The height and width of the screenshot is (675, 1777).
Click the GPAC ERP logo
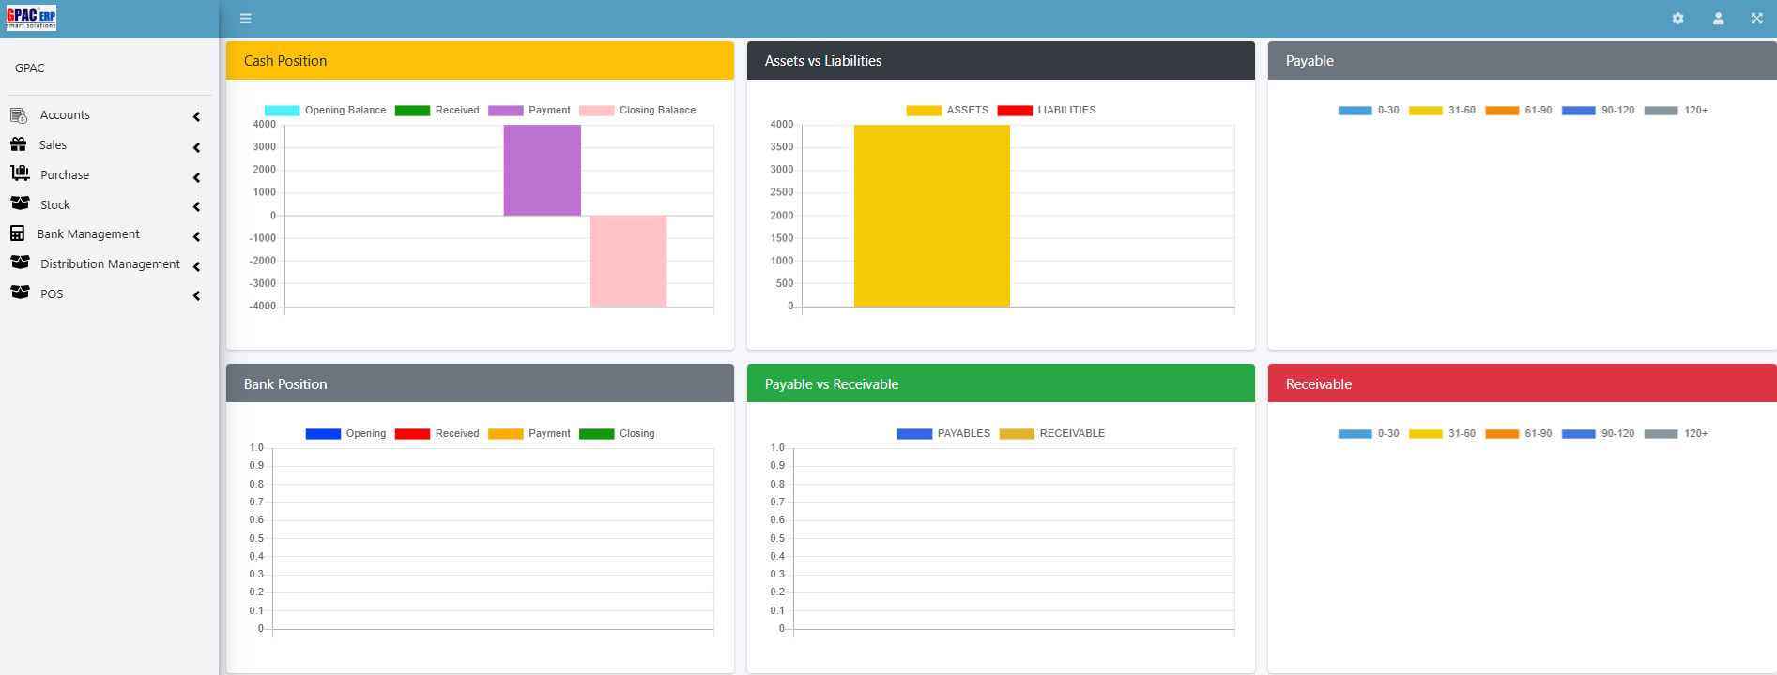[x=32, y=18]
